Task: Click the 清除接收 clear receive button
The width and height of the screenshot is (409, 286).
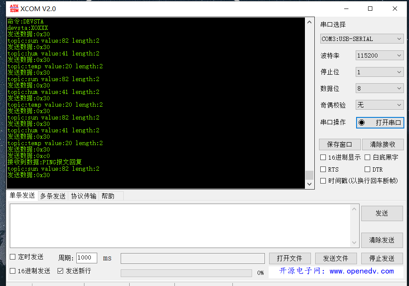Action: tap(383, 144)
